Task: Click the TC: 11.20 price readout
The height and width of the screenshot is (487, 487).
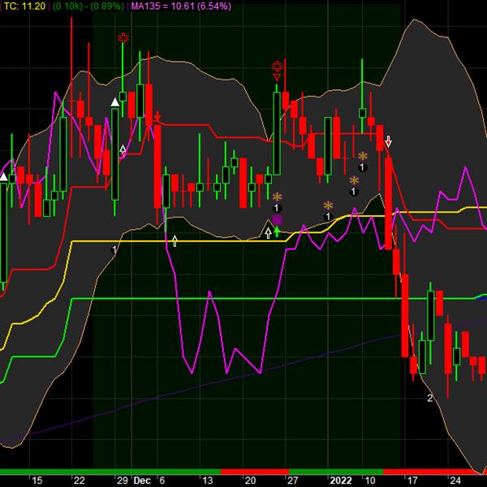Action: (24, 6)
